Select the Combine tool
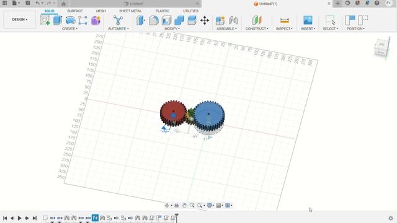 179,20
